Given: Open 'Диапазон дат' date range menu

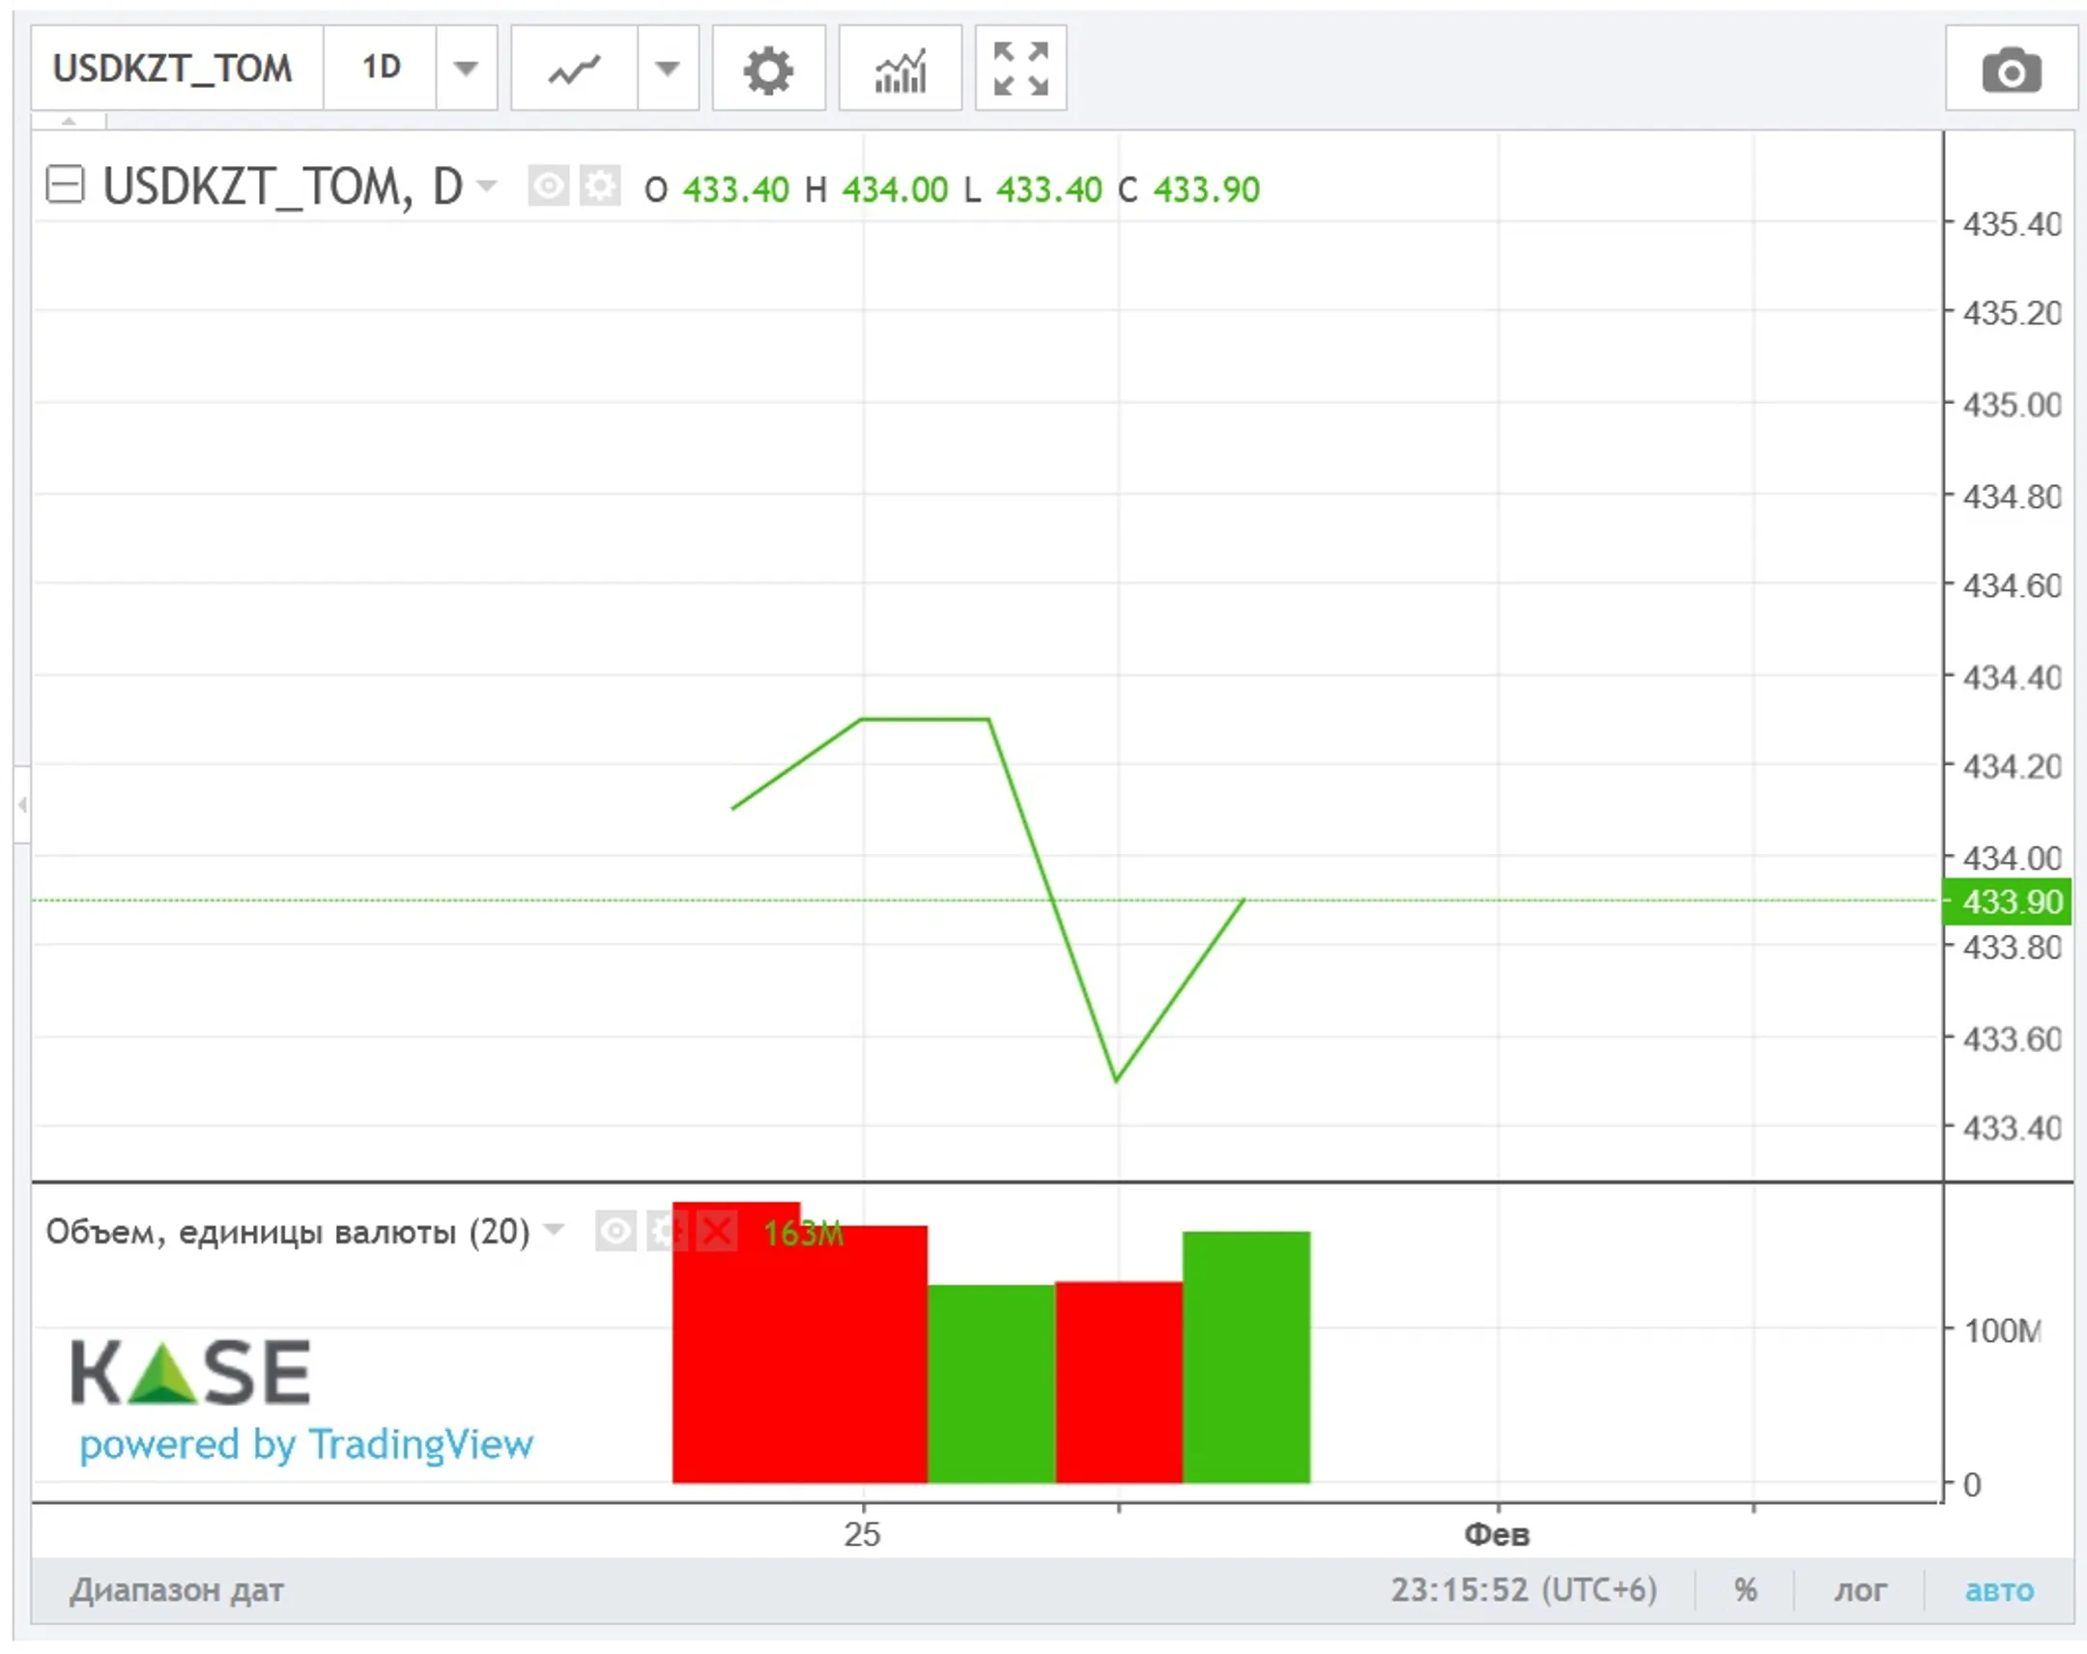Looking at the screenshot, I should (x=176, y=1590).
